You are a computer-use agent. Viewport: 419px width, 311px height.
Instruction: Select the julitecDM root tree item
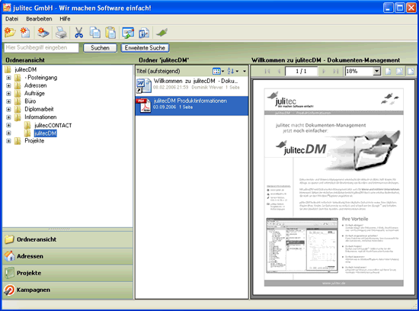pos(26,69)
